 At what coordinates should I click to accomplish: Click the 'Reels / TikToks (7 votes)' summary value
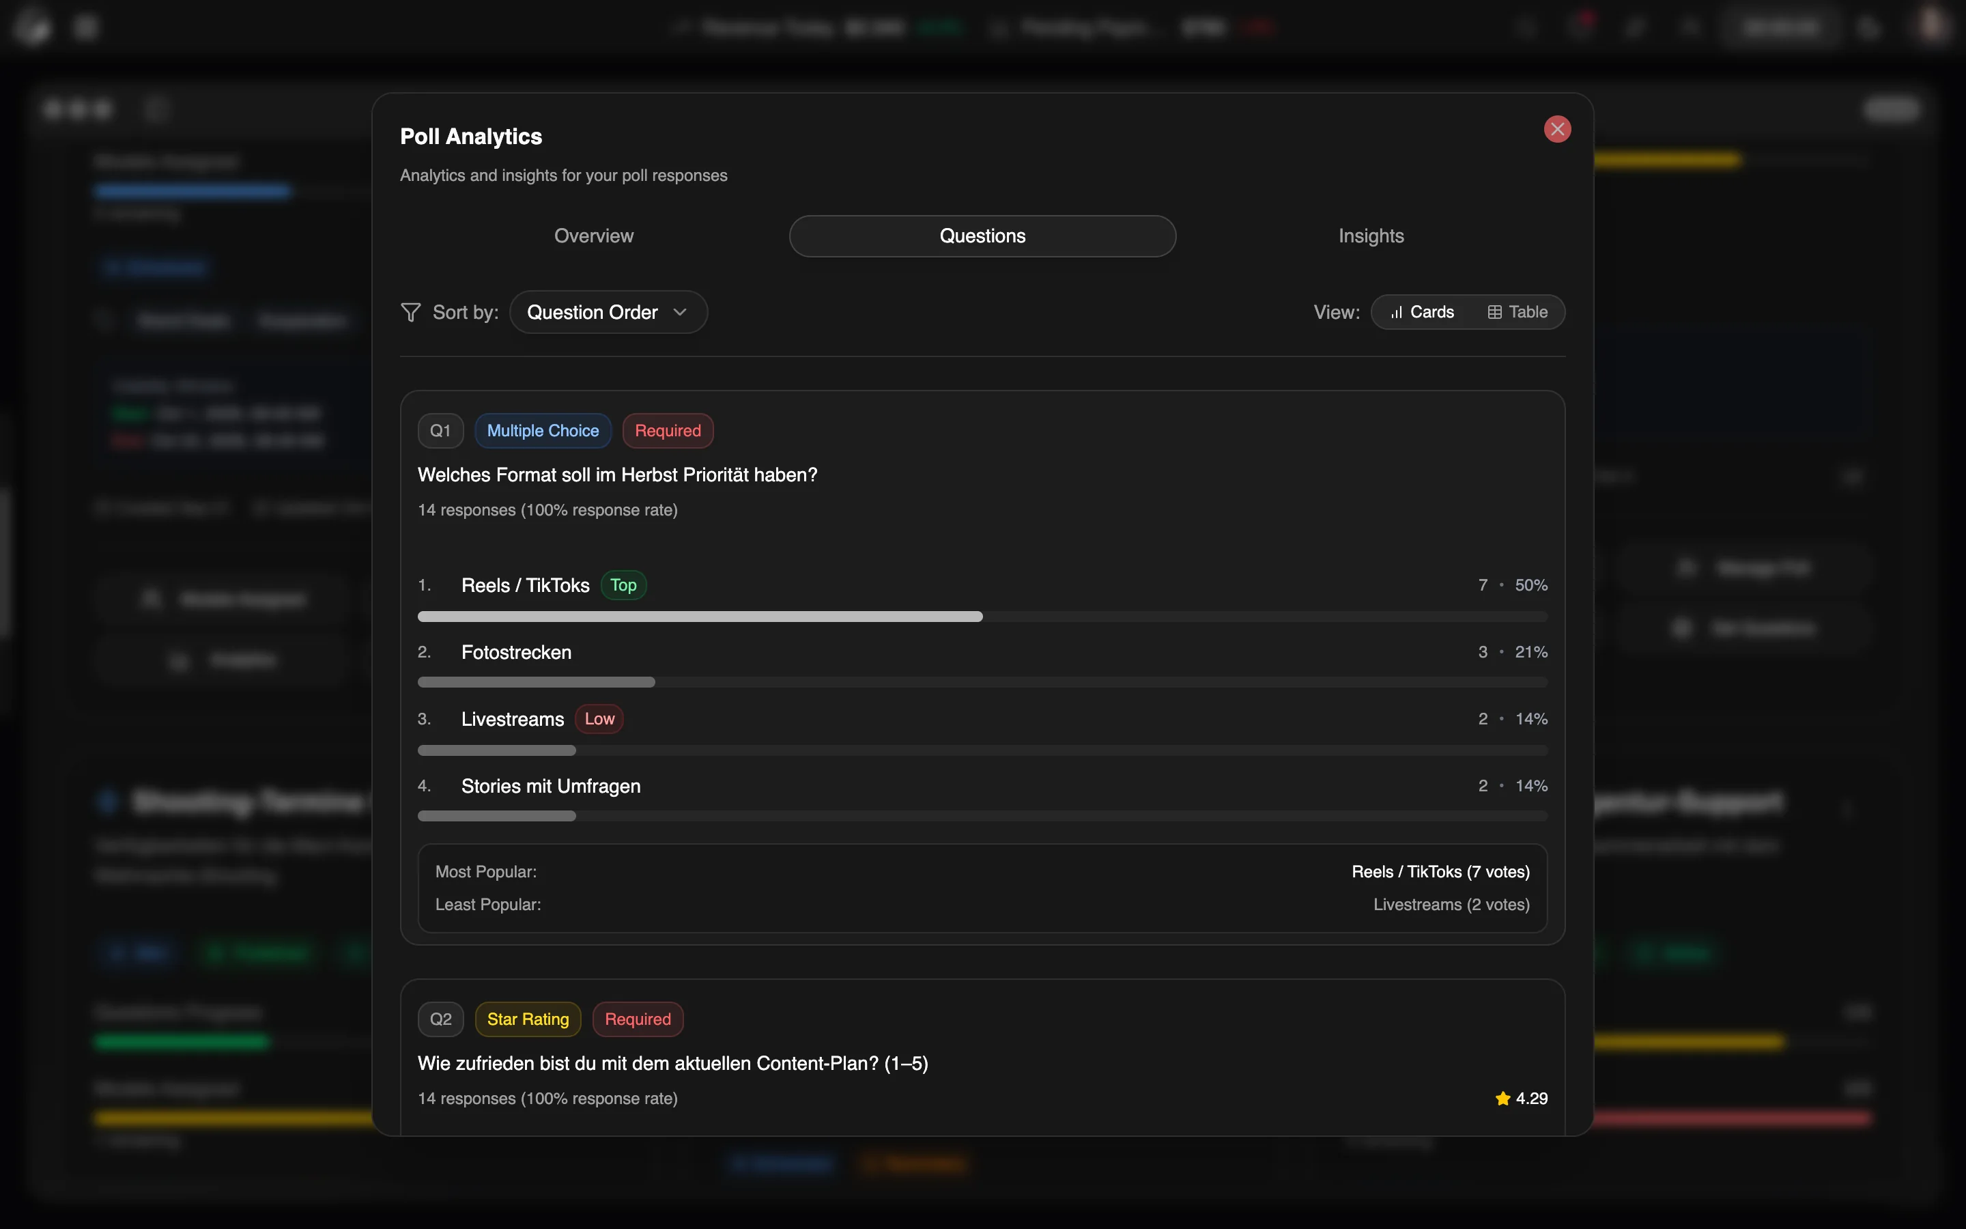1440,871
